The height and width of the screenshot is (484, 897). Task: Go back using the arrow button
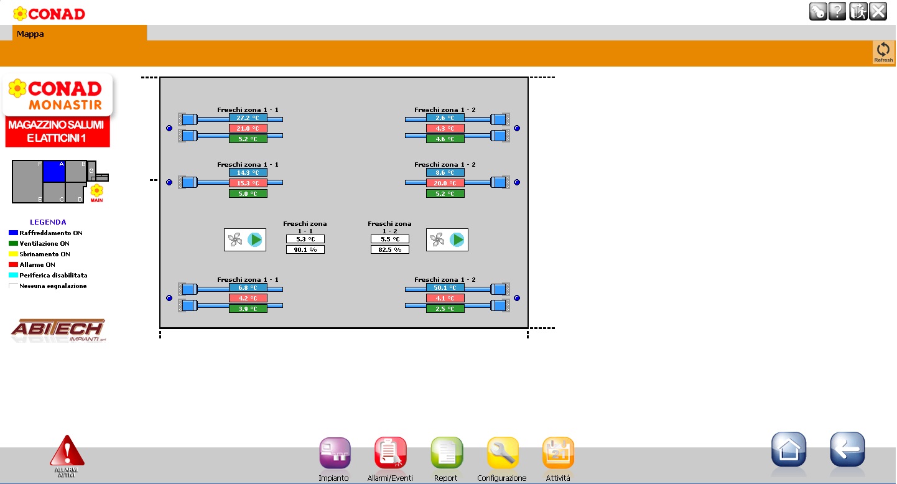pos(847,449)
